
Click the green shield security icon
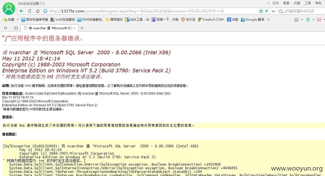tap(308, 20)
